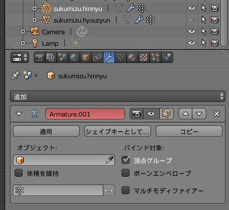Screen dimensions: 229x210
Task: Collapse the Armature.001 modifier panel
Action: (19, 114)
